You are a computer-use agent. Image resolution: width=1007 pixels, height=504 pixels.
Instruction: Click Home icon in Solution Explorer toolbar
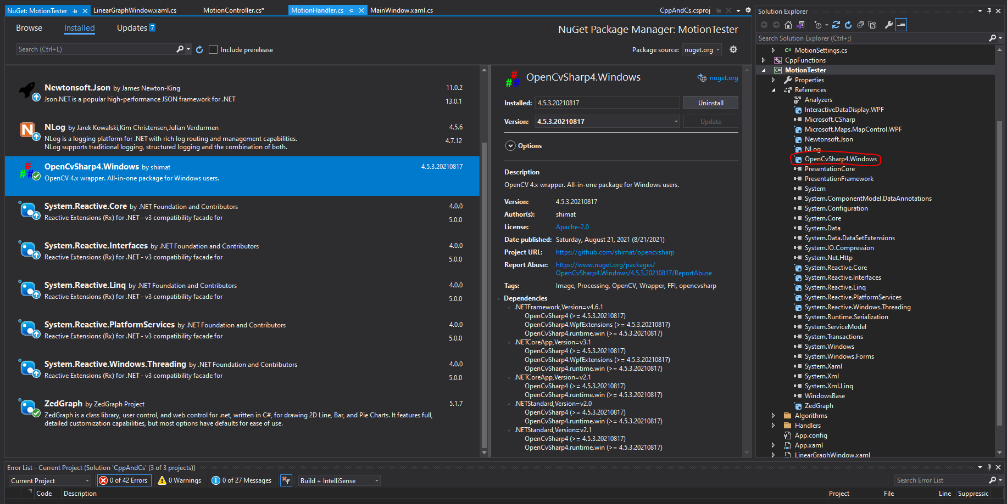point(788,25)
